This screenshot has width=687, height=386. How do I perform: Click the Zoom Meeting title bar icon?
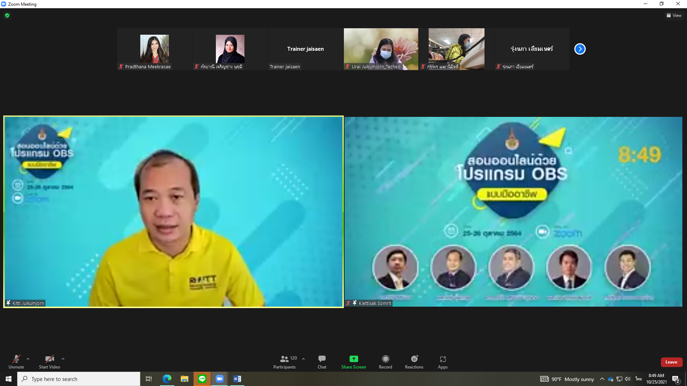coord(4,4)
